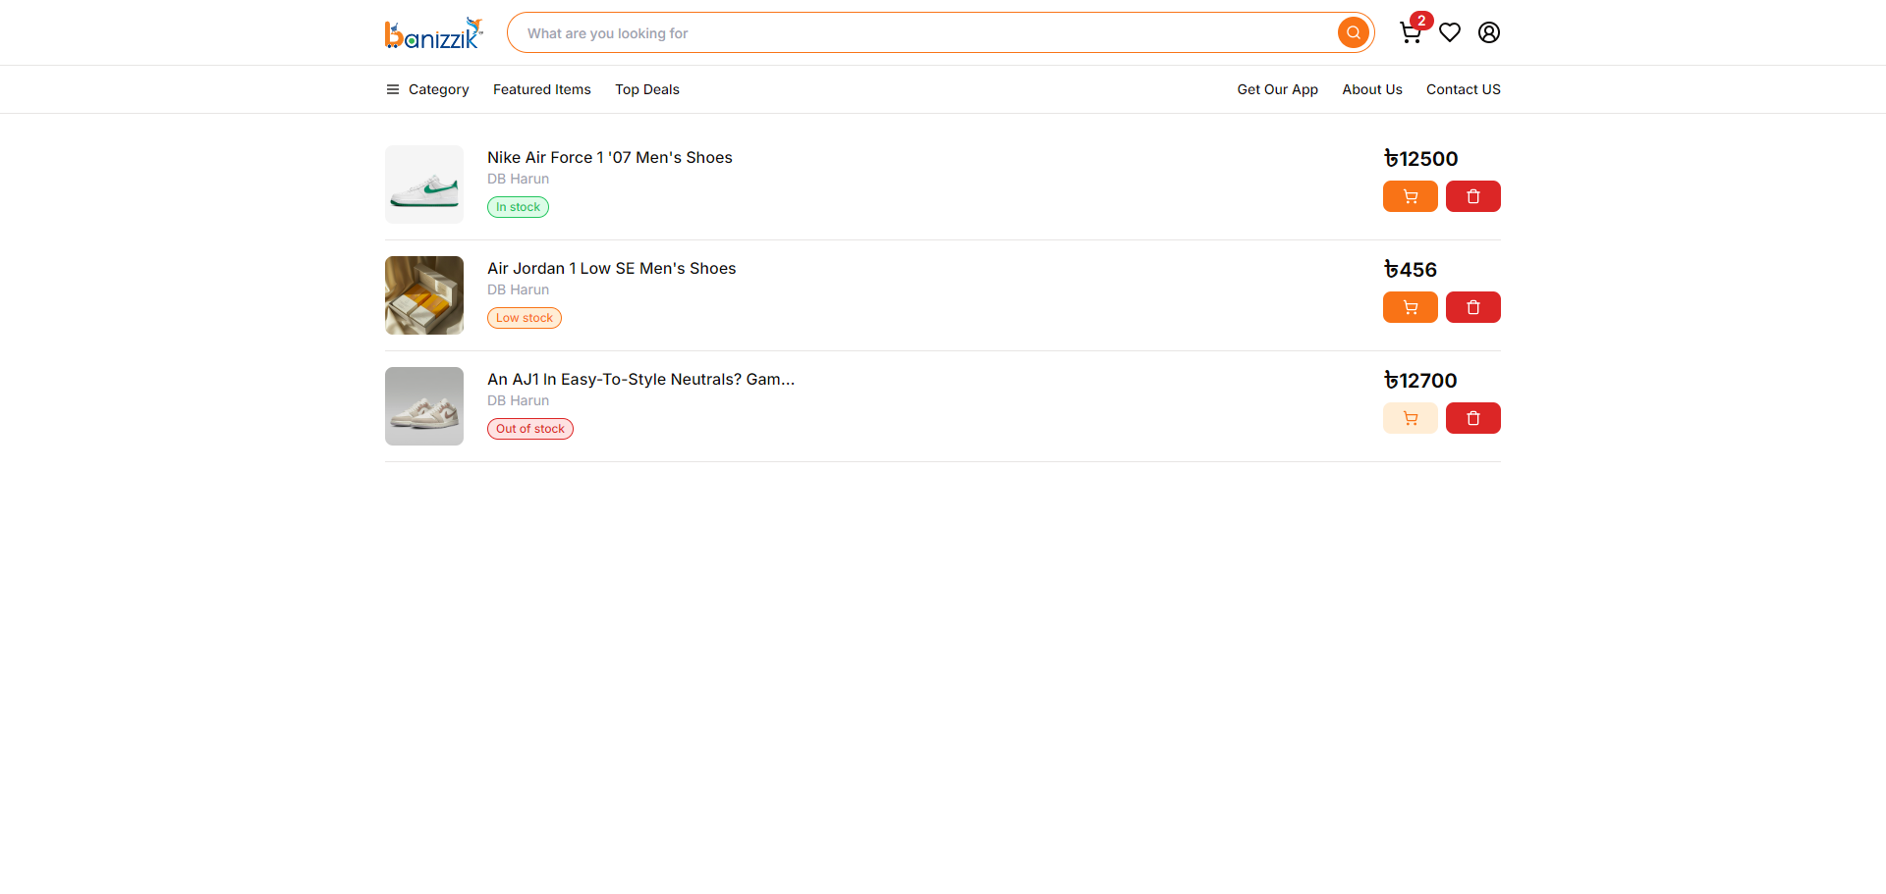
Task: Add Air Jordan 1 Low SE to cart
Action: pos(1411,307)
